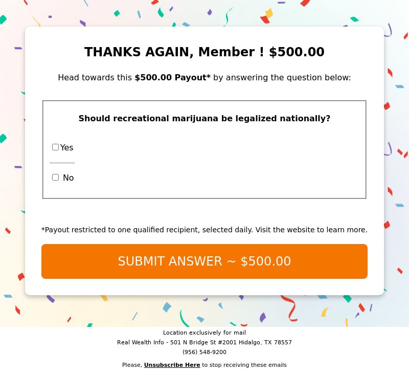Viewport: 409px width, 374px height.
Task: Click the payout restricted disclaimer footnote
Action: [204, 230]
